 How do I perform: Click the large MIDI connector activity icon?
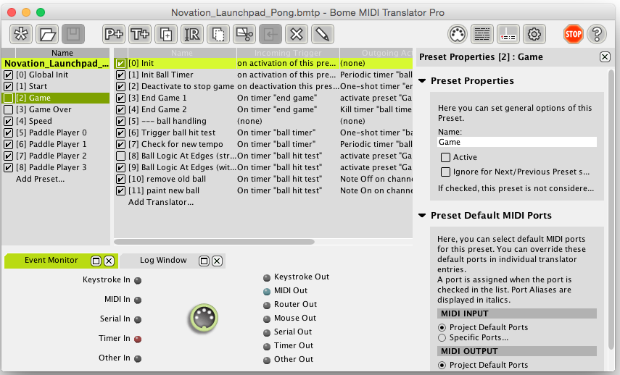pyautogui.click(x=204, y=318)
